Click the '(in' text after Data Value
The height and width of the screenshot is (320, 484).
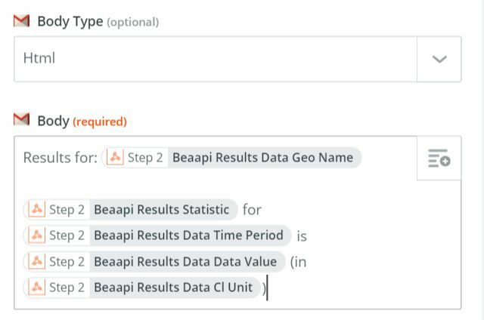pyautogui.click(x=298, y=262)
